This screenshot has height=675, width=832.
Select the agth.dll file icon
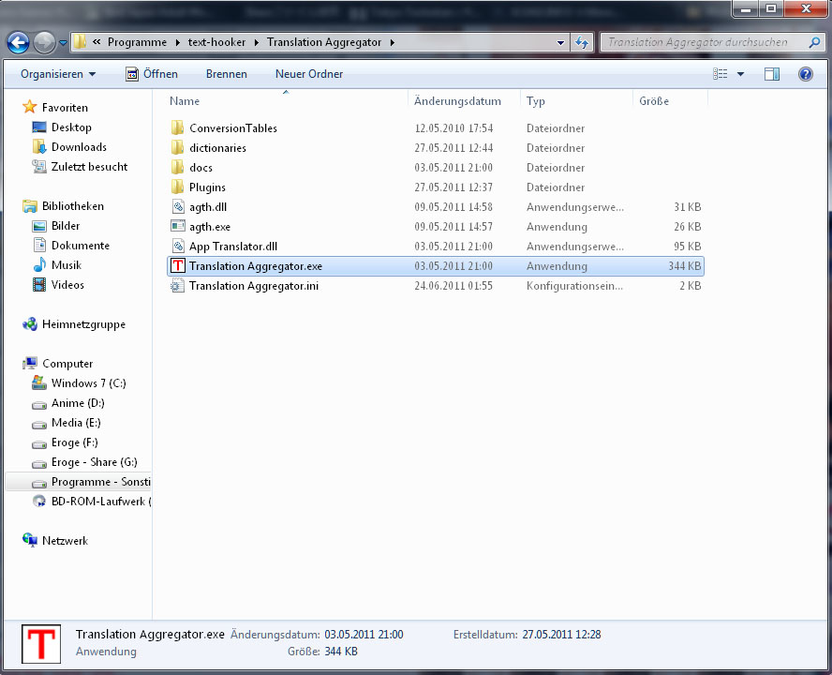178,206
